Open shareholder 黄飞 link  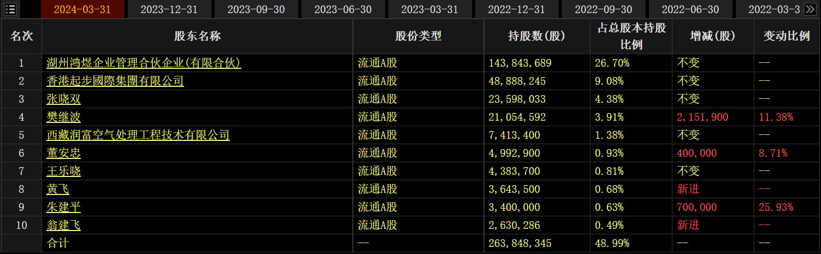click(x=58, y=189)
